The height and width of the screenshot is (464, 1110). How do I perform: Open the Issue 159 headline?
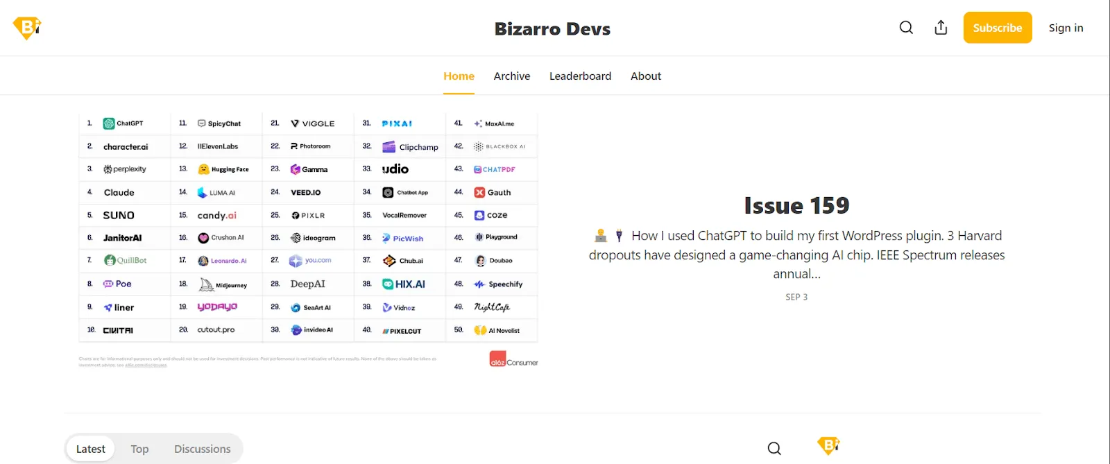coord(796,205)
